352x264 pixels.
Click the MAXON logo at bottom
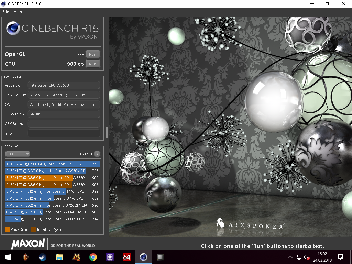coord(28,244)
